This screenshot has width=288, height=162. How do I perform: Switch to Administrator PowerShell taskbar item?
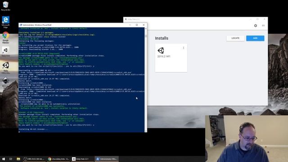pos(107,159)
